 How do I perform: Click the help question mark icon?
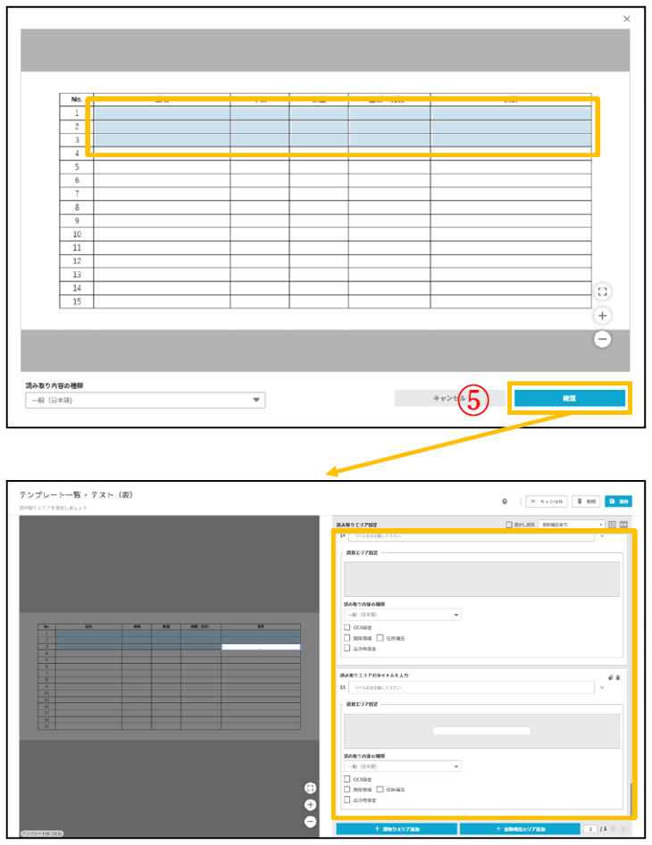click(506, 501)
